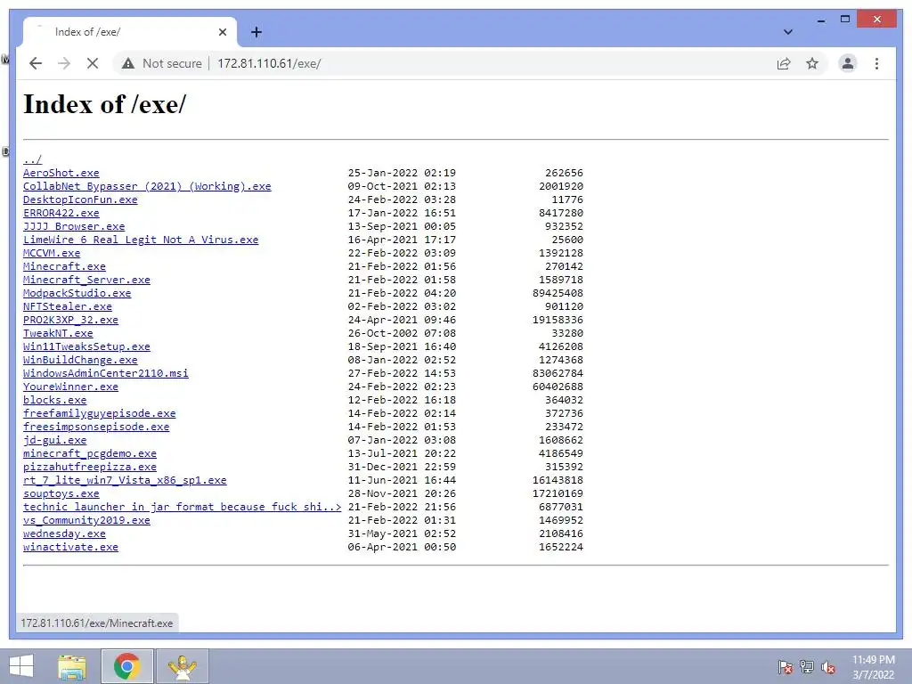Select the size value 89425408
Viewport: 912px width, 684px height.
558,293
